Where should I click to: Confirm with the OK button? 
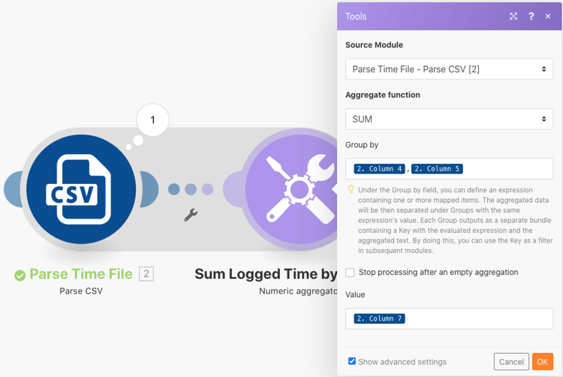pyautogui.click(x=543, y=361)
